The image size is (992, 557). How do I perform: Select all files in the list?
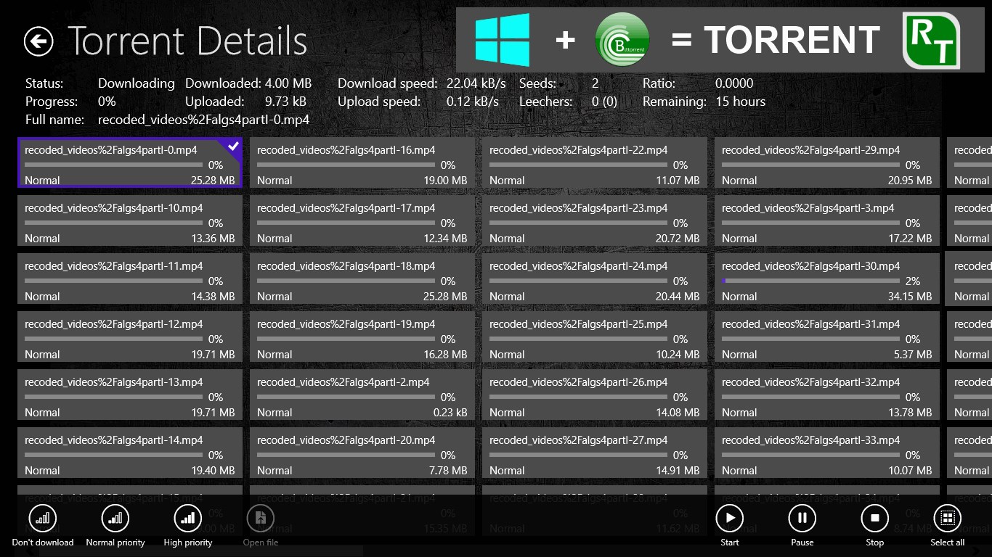947,519
